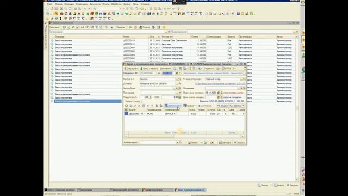
Task: Add new order in Заказы покупателей toolbar
Action: click(x=64, y=27)
